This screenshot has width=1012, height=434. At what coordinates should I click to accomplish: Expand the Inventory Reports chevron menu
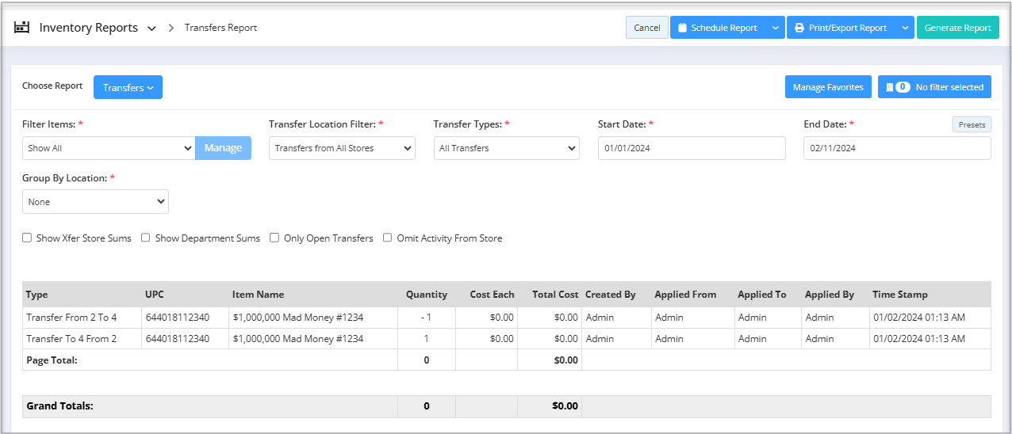(152, 29)
